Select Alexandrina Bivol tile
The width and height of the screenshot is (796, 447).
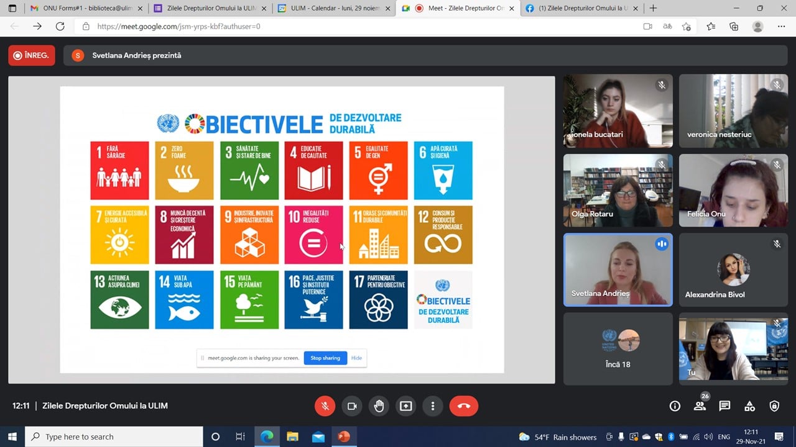point(733,269)
